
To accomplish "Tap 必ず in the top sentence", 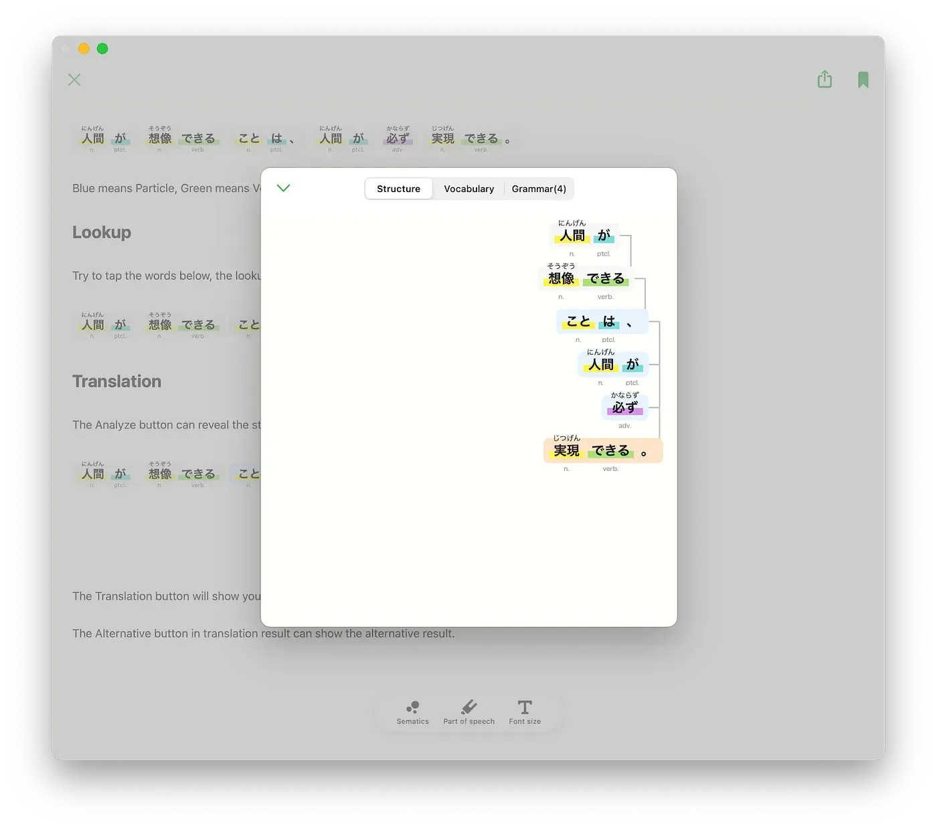I will click(x=398, y=139).
